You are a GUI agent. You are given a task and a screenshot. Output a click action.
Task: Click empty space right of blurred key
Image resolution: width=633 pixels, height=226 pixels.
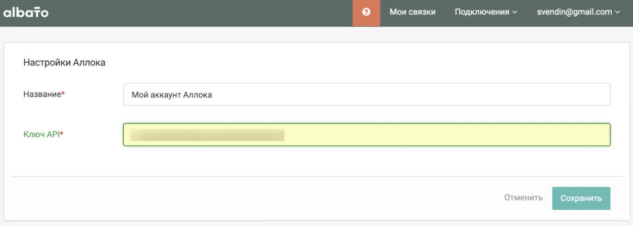[x=445, y=135]
